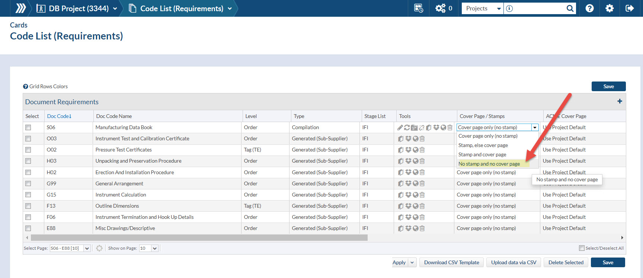Viewport: 643px width, 278px height.
Task: Tick the checkbox for row F13
Action: tap(28, 206)
